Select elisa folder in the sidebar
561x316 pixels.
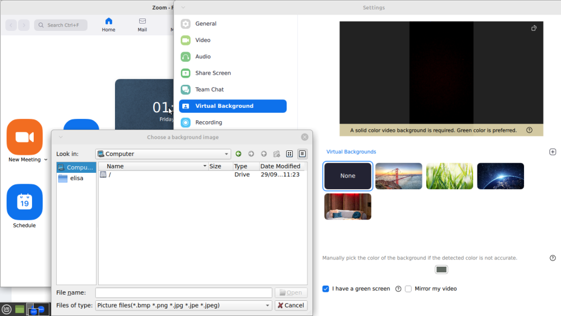click(x=76, y=178)
